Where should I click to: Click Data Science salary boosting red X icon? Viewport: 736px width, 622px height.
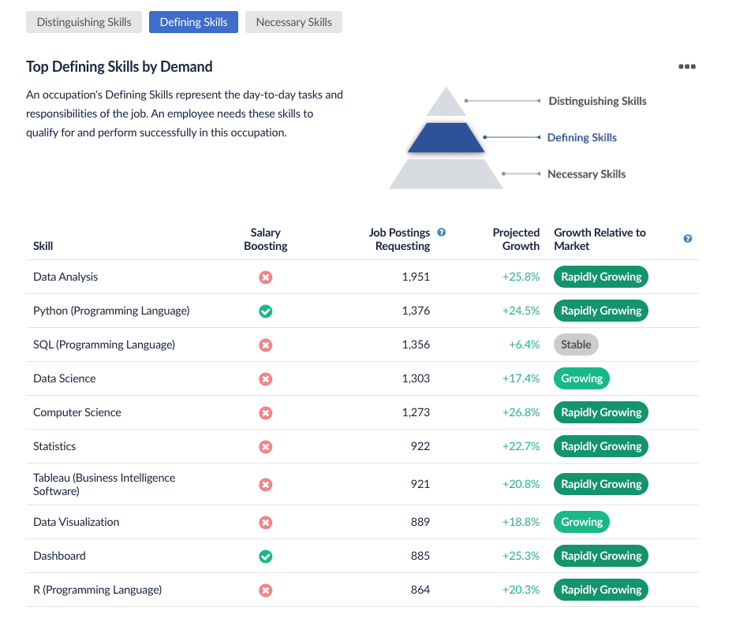266,379
